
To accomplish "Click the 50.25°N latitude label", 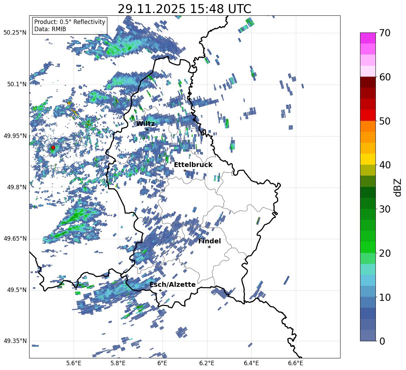I will 15,33.
